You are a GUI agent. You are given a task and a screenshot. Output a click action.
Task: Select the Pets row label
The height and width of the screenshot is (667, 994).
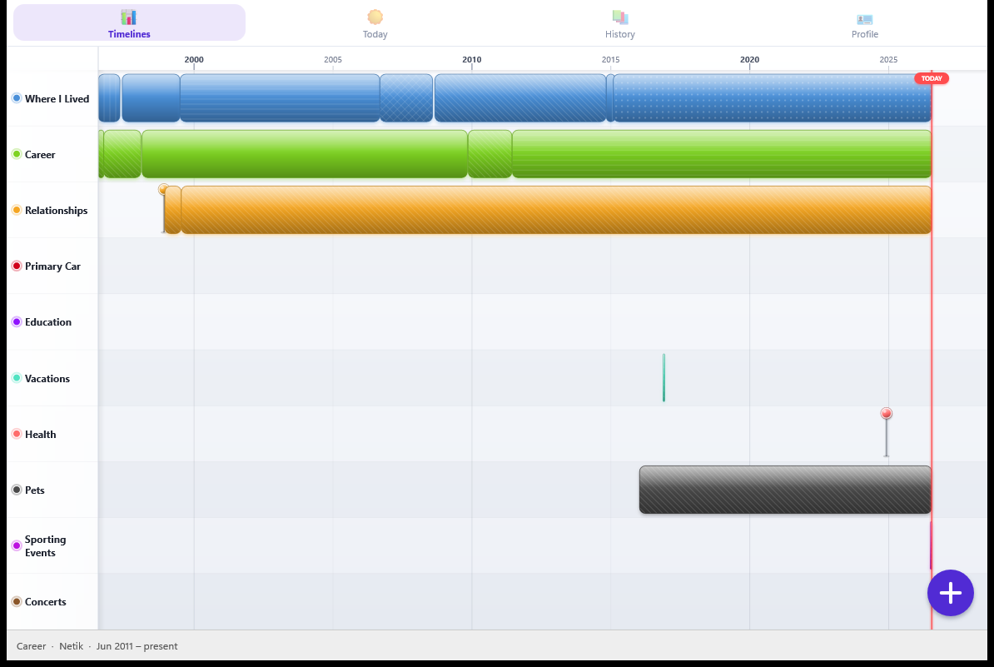pyautogui.click(x=35, y=490)
